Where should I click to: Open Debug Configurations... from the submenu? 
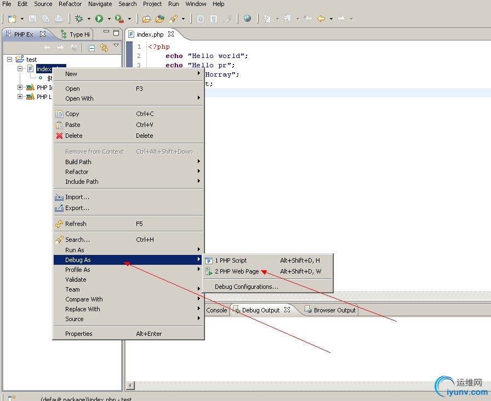268,287
